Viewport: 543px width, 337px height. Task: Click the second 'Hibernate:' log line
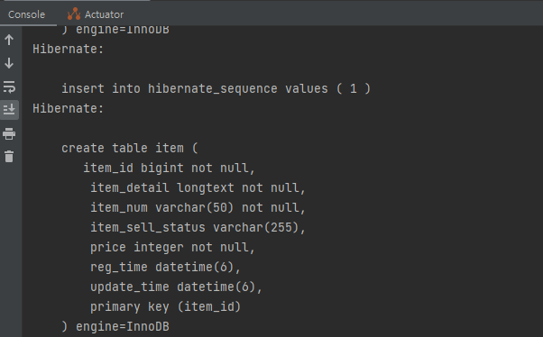tap(69, 108)
